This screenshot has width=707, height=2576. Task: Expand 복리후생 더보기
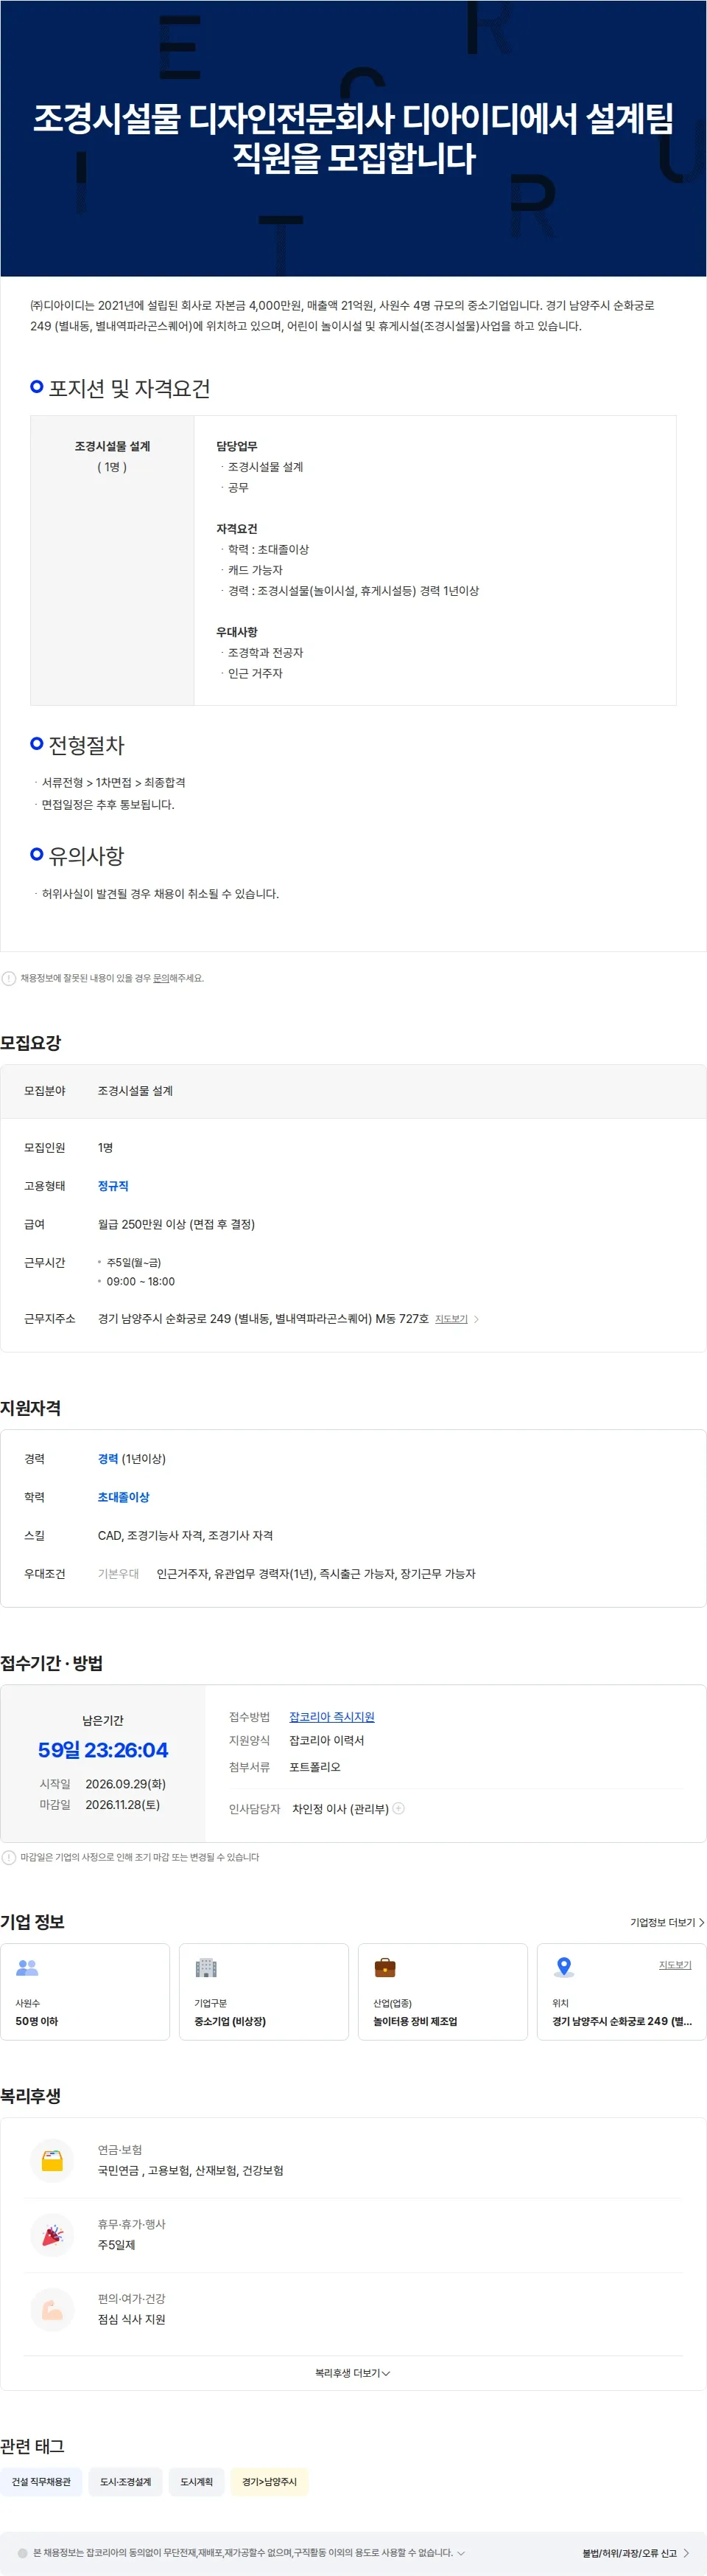(353, 2373)
